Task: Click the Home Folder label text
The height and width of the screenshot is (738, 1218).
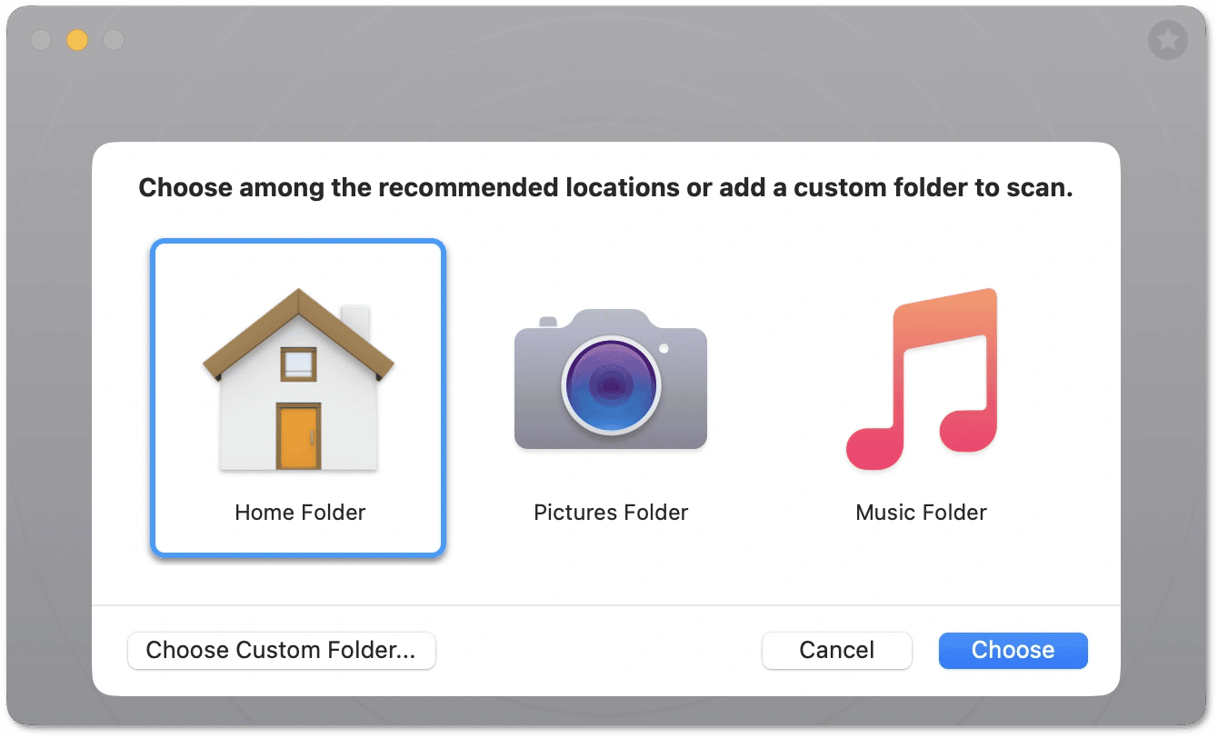Action: pos(299,512)
